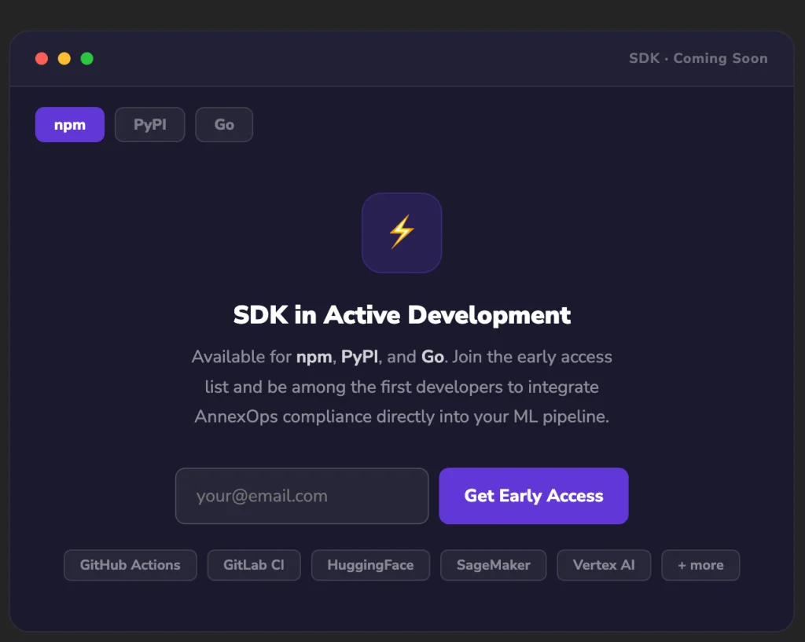Choose the GitLab CI chip

coord(254,565)
